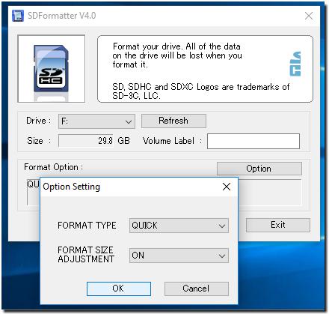The width and height of the screenshot is (329, 314).
Task: Click the Option button
Action: pyautogui.click(x=259, y=169)
